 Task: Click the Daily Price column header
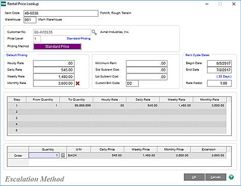coord(107,150)
